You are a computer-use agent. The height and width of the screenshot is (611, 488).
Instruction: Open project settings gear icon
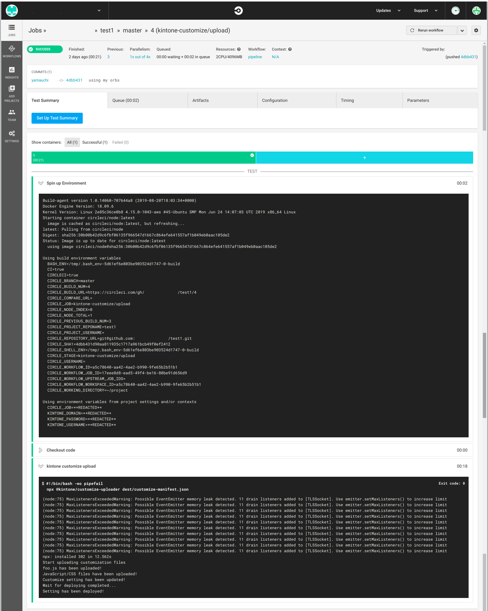coord(476,30)
